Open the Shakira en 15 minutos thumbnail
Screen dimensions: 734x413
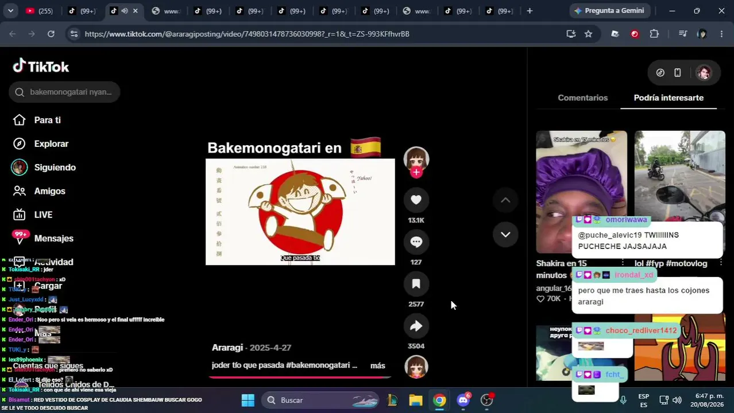point(581,192)
